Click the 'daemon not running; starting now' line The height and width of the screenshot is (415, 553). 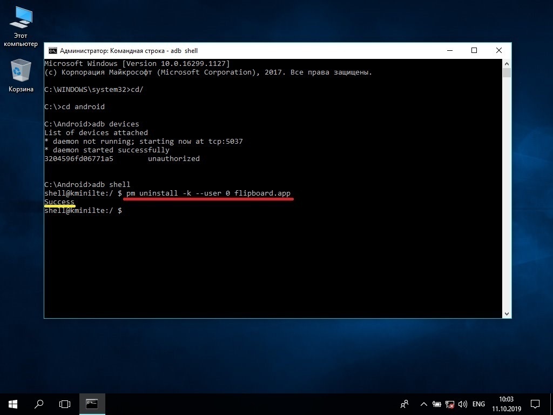[x=144, y=141]
